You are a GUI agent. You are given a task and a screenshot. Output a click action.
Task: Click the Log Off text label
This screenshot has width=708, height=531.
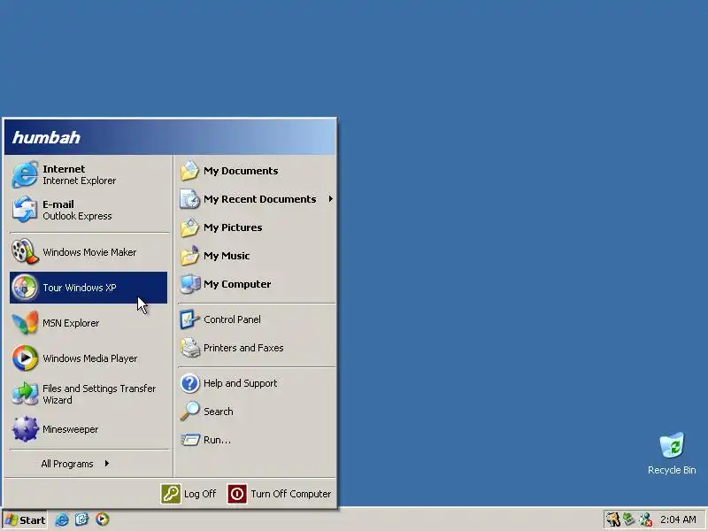(x=200, y=494)
